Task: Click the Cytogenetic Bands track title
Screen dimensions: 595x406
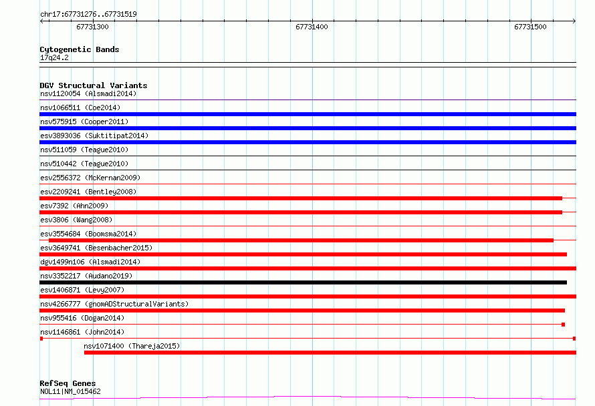Action: click(80, 49)
